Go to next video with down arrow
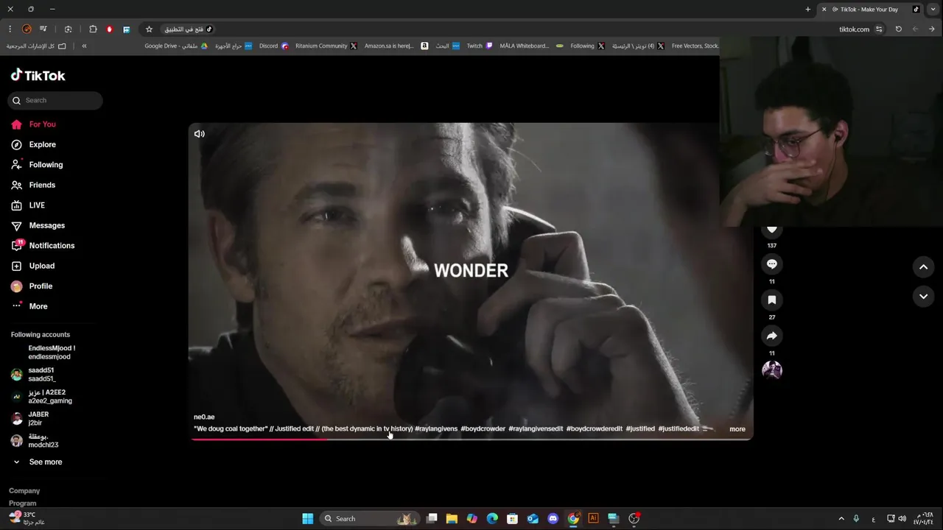Viewport: 943px width, 530px height. tap(923, 296)
